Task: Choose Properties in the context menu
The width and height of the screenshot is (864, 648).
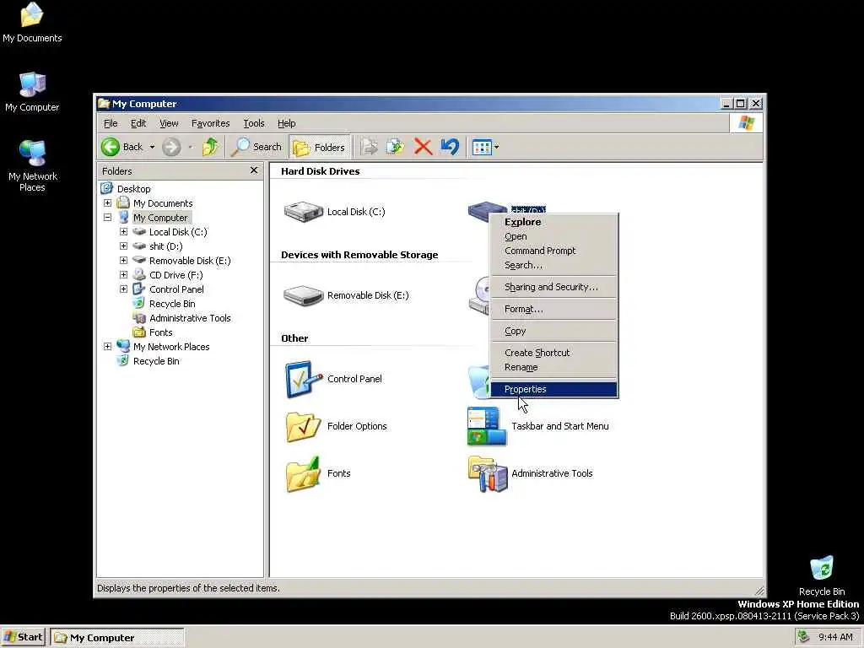Action: (x=553, y=389)
